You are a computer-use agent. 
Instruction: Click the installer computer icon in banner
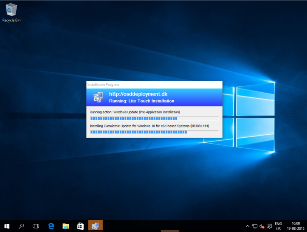[x=98, y=97]
